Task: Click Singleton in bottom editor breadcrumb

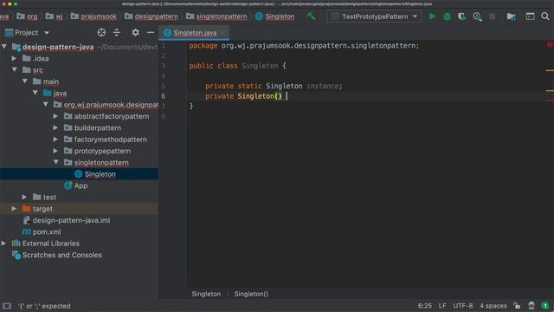Action: point(206,294)
